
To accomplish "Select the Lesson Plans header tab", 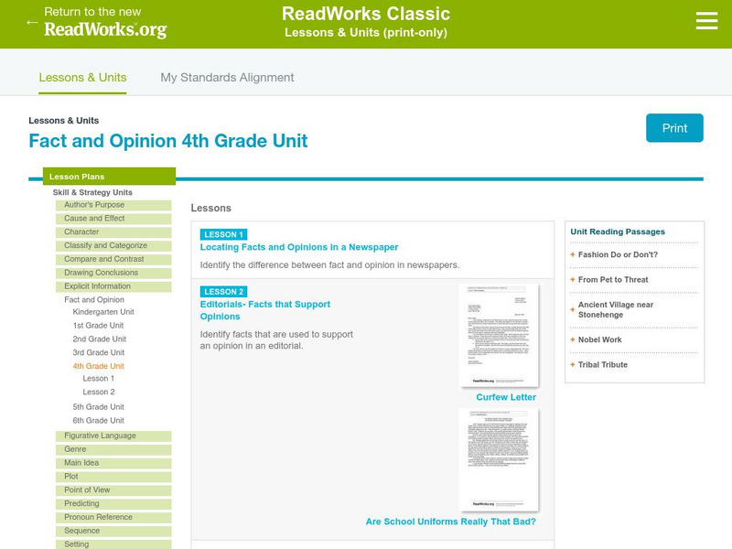I will tap(109, 177).
